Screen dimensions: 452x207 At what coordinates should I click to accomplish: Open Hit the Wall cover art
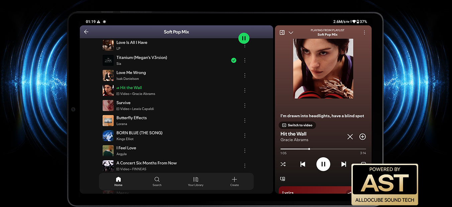click(323, 69)
